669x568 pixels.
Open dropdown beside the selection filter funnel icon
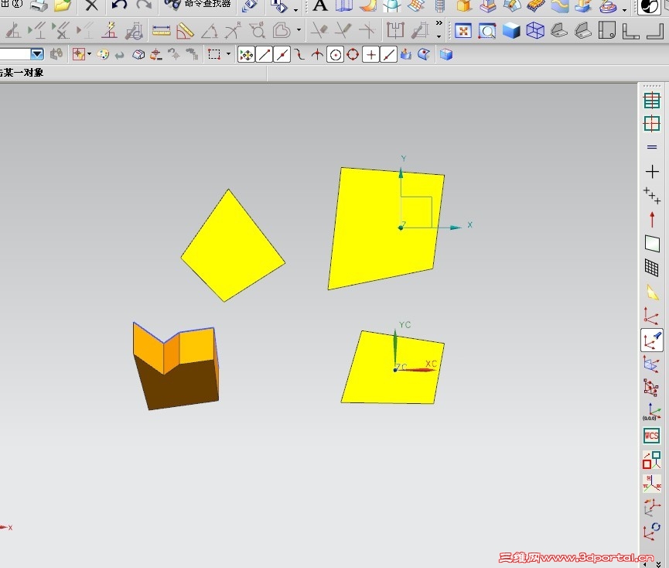[x=89, y=54]
